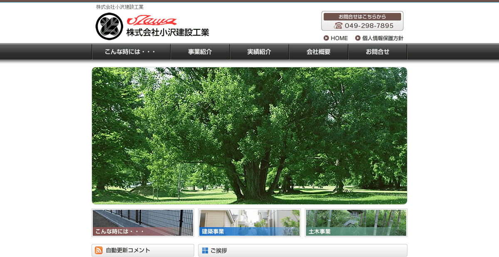Viewport: 499px width, 257px height.
Task: Click the 建築事業 banner image
Action: 249,223
